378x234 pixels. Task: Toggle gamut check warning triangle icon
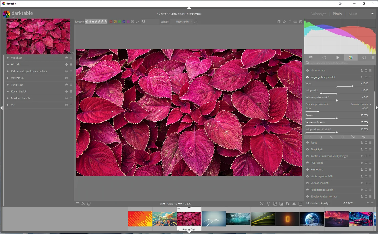coord(294,204)
